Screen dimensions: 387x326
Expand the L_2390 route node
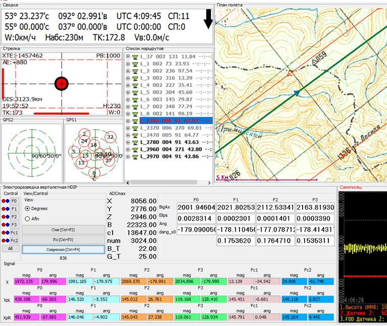click(128, 121)
